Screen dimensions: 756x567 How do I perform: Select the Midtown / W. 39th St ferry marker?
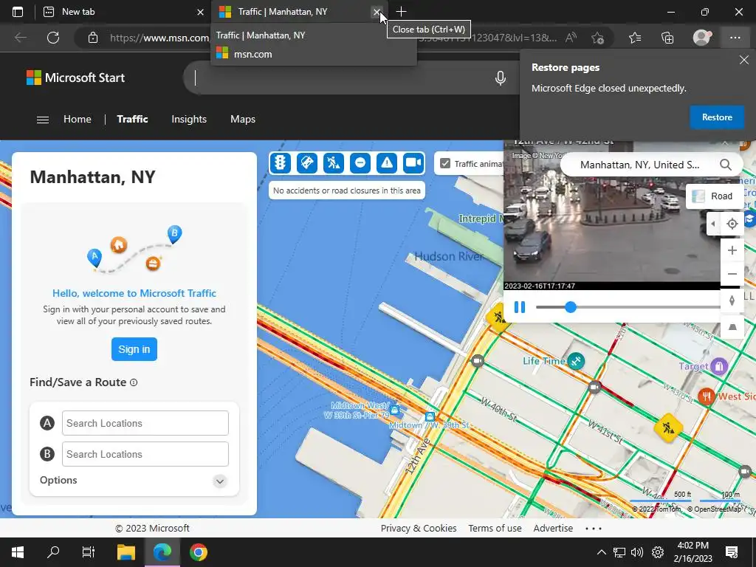tap(430, 416)
